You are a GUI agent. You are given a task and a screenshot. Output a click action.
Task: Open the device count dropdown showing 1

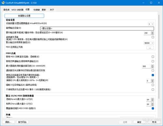[151, 24]
